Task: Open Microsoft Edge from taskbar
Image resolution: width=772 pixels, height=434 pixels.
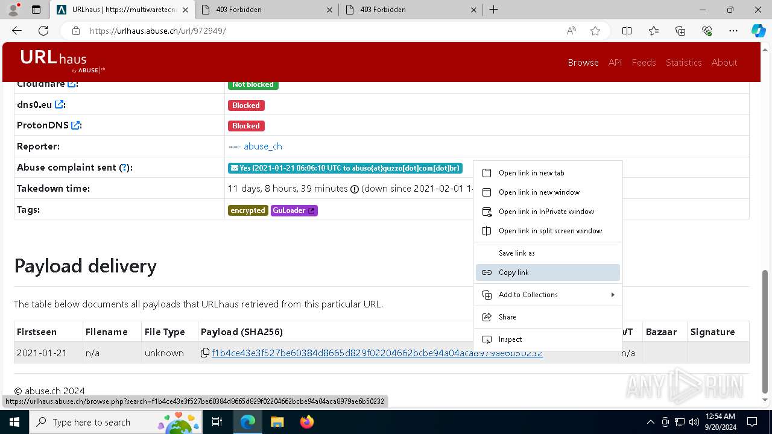Action: 248,422
